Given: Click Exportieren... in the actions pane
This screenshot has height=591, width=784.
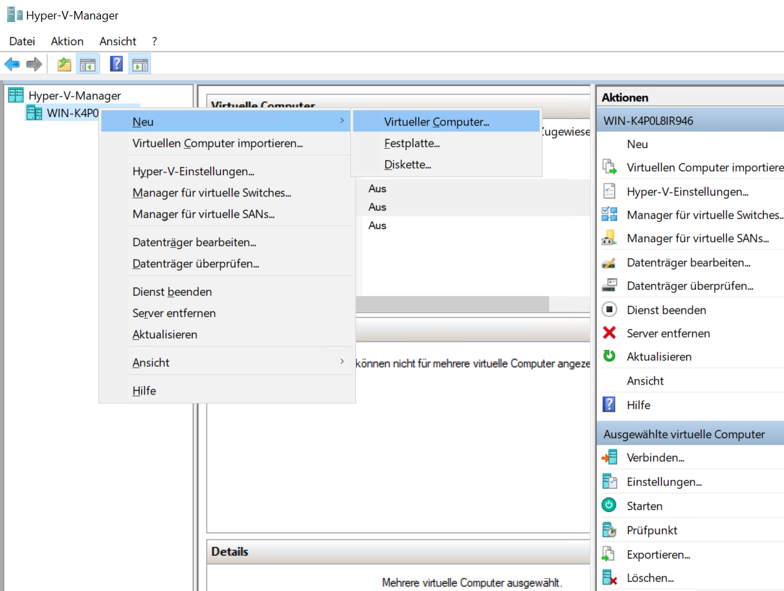Looking at the screenshot, I should (658, 554).
